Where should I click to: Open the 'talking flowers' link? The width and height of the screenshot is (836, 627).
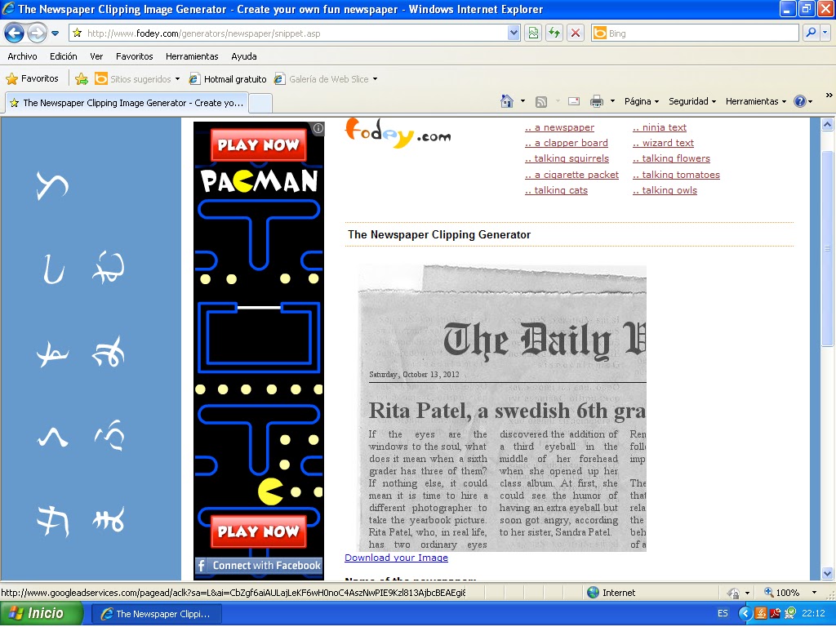(671, 158)
